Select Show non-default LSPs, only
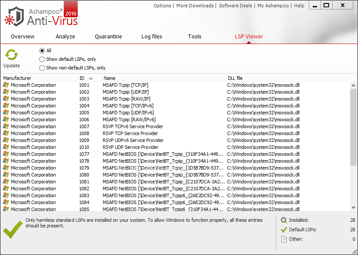The height and width of the screenshot is (255, 358). [42, 68]
